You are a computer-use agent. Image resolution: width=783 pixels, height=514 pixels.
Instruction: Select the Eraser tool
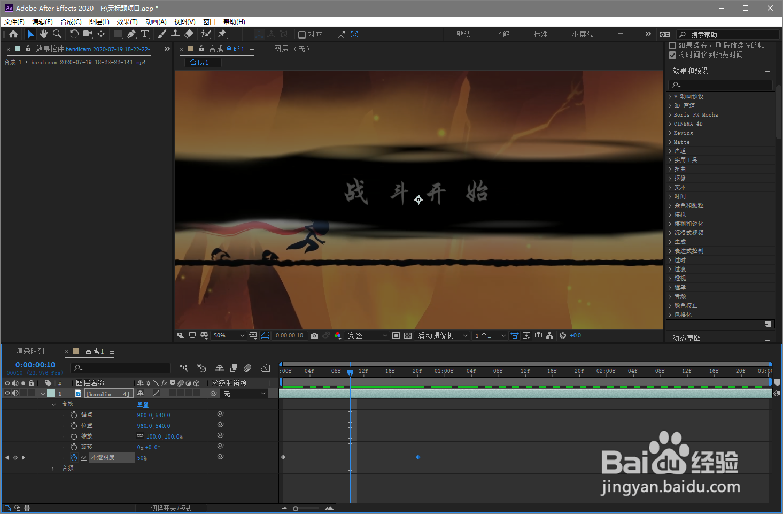click(x=189, y=34)
